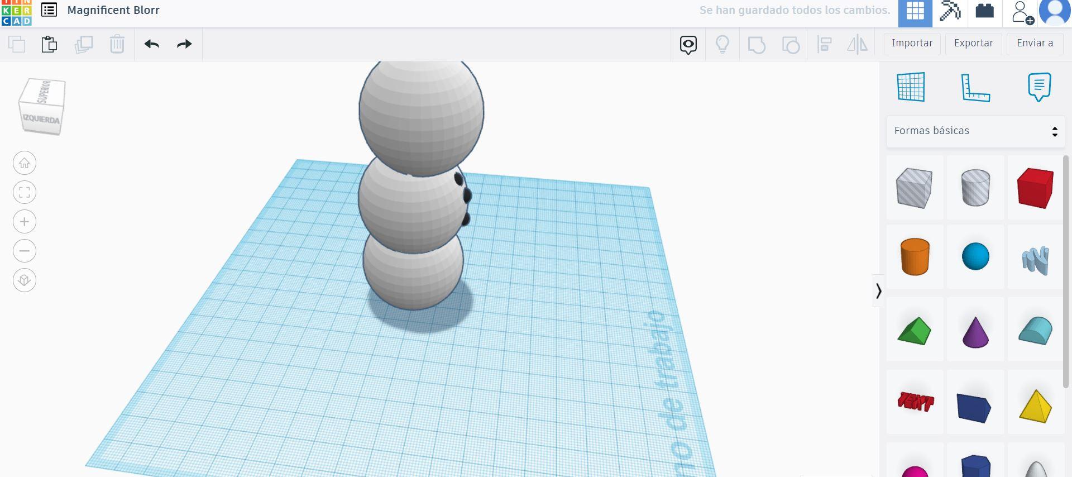Pick the striped hole box shape
The width and height of the screenshot is (1072, 477).
click(915, 188)
